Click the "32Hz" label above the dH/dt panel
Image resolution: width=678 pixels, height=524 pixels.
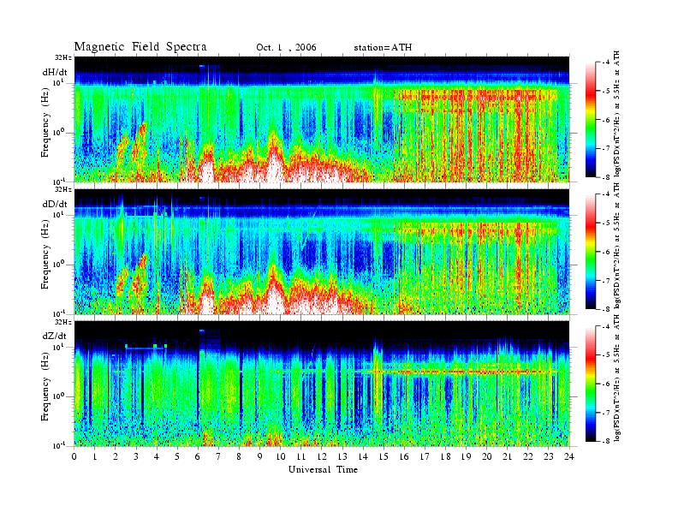click(x=63, y=57)
